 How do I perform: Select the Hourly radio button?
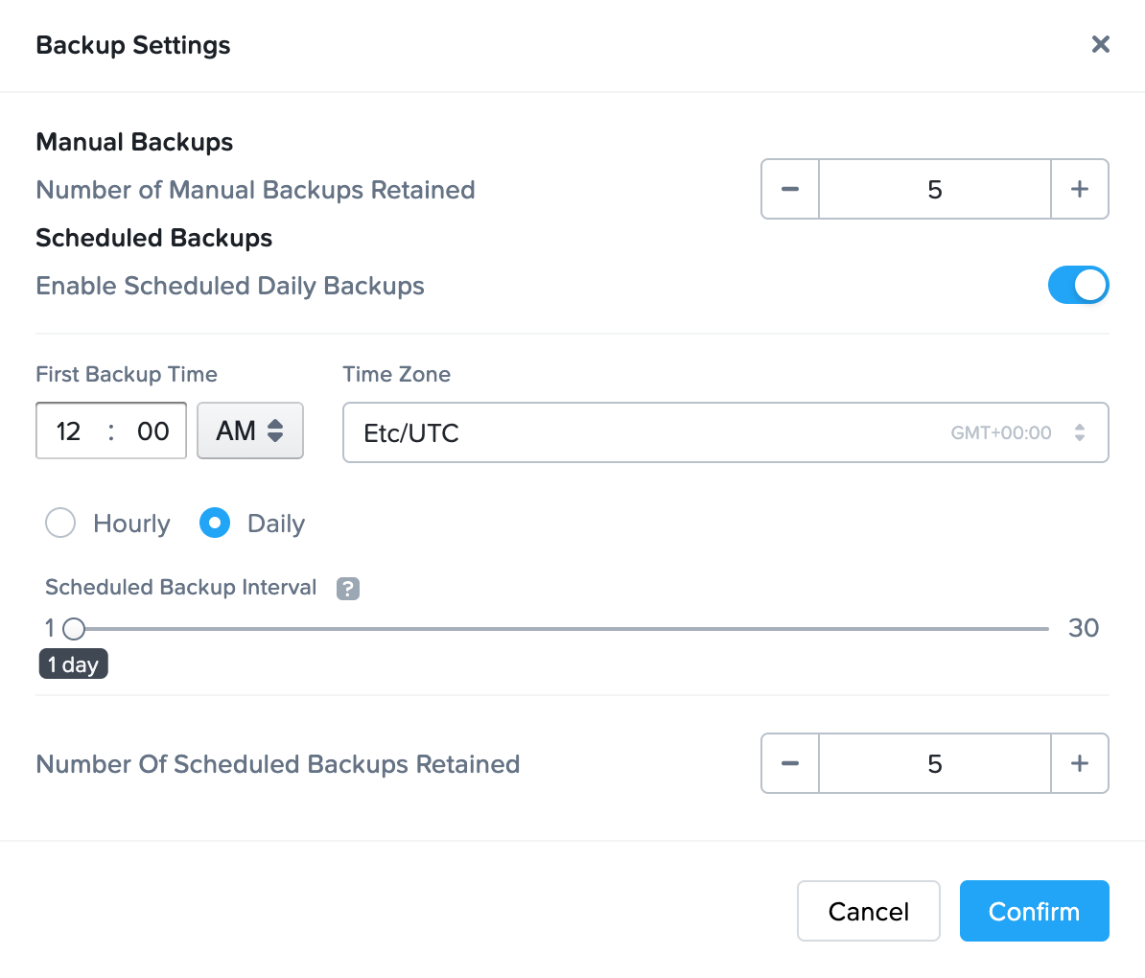pyautogui.click(x=60, y=523)
